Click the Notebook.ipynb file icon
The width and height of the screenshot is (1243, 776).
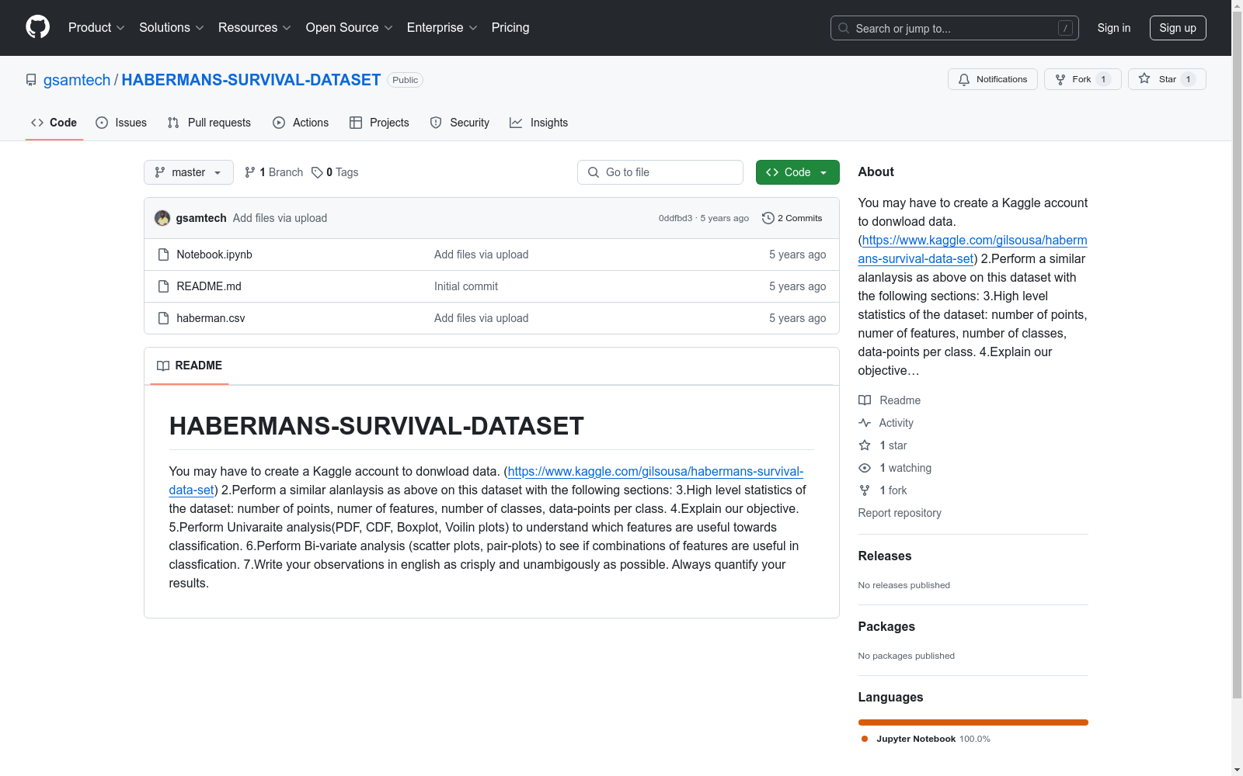(x=163, y=255)
